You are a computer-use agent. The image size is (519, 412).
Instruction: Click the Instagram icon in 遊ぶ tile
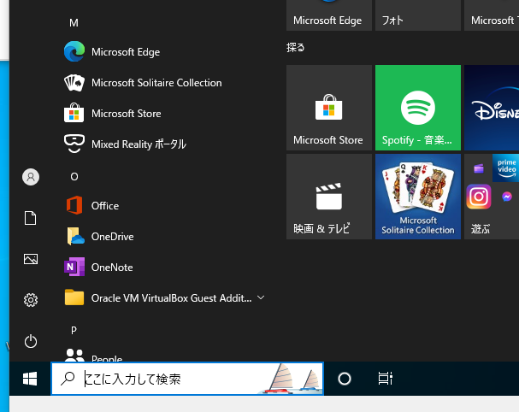pyautogui.click(x=479, y=197)
